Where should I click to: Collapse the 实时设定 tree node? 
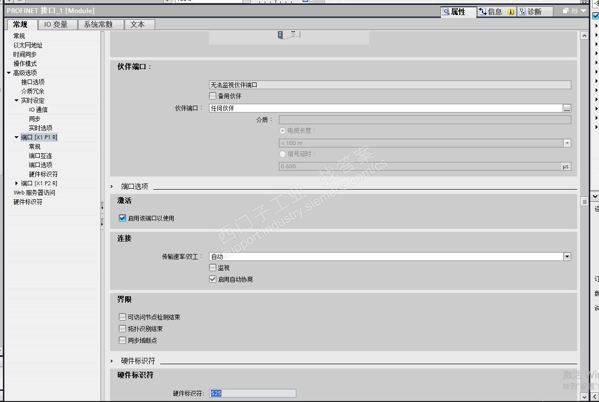(x=16, y=100)
